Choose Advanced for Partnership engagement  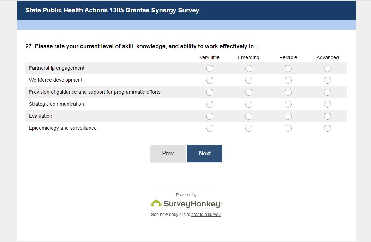pyautogui.click(x=328, y=68)
